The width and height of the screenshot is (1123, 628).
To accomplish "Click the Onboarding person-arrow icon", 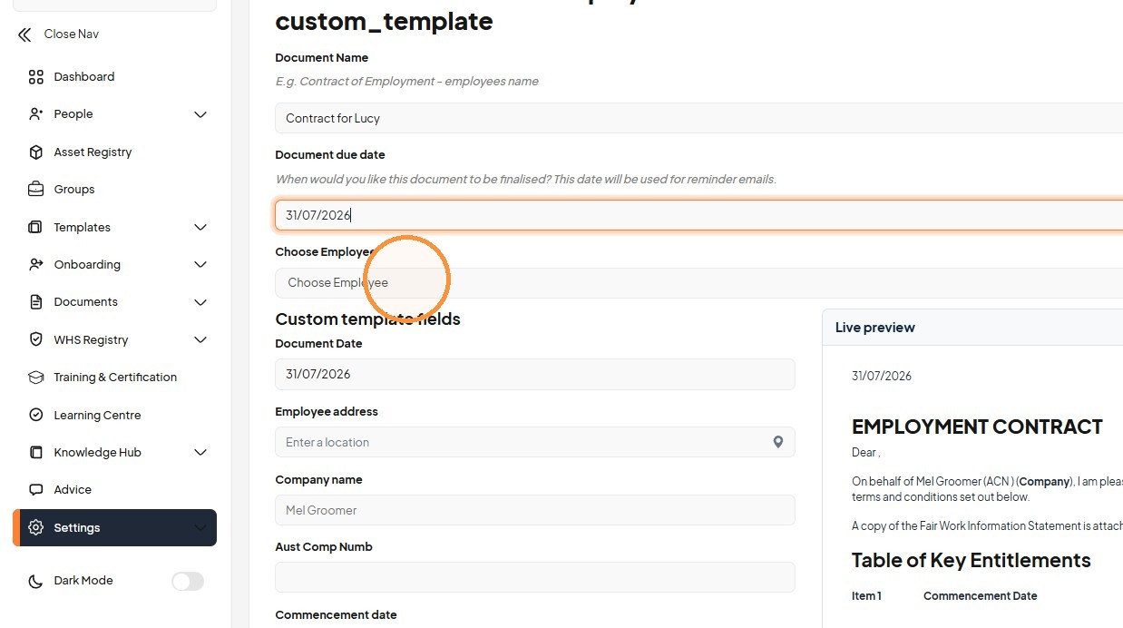I will point(36,265).
